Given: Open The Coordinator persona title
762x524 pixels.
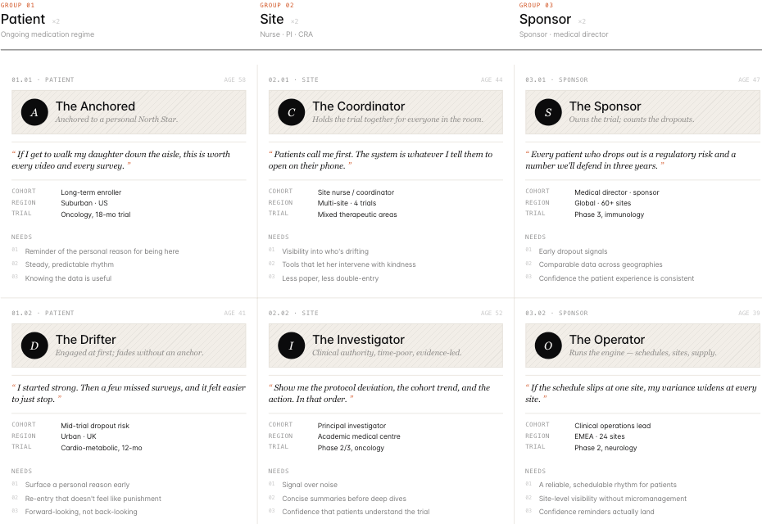Looking at the screenshot, I should point(359,106).
